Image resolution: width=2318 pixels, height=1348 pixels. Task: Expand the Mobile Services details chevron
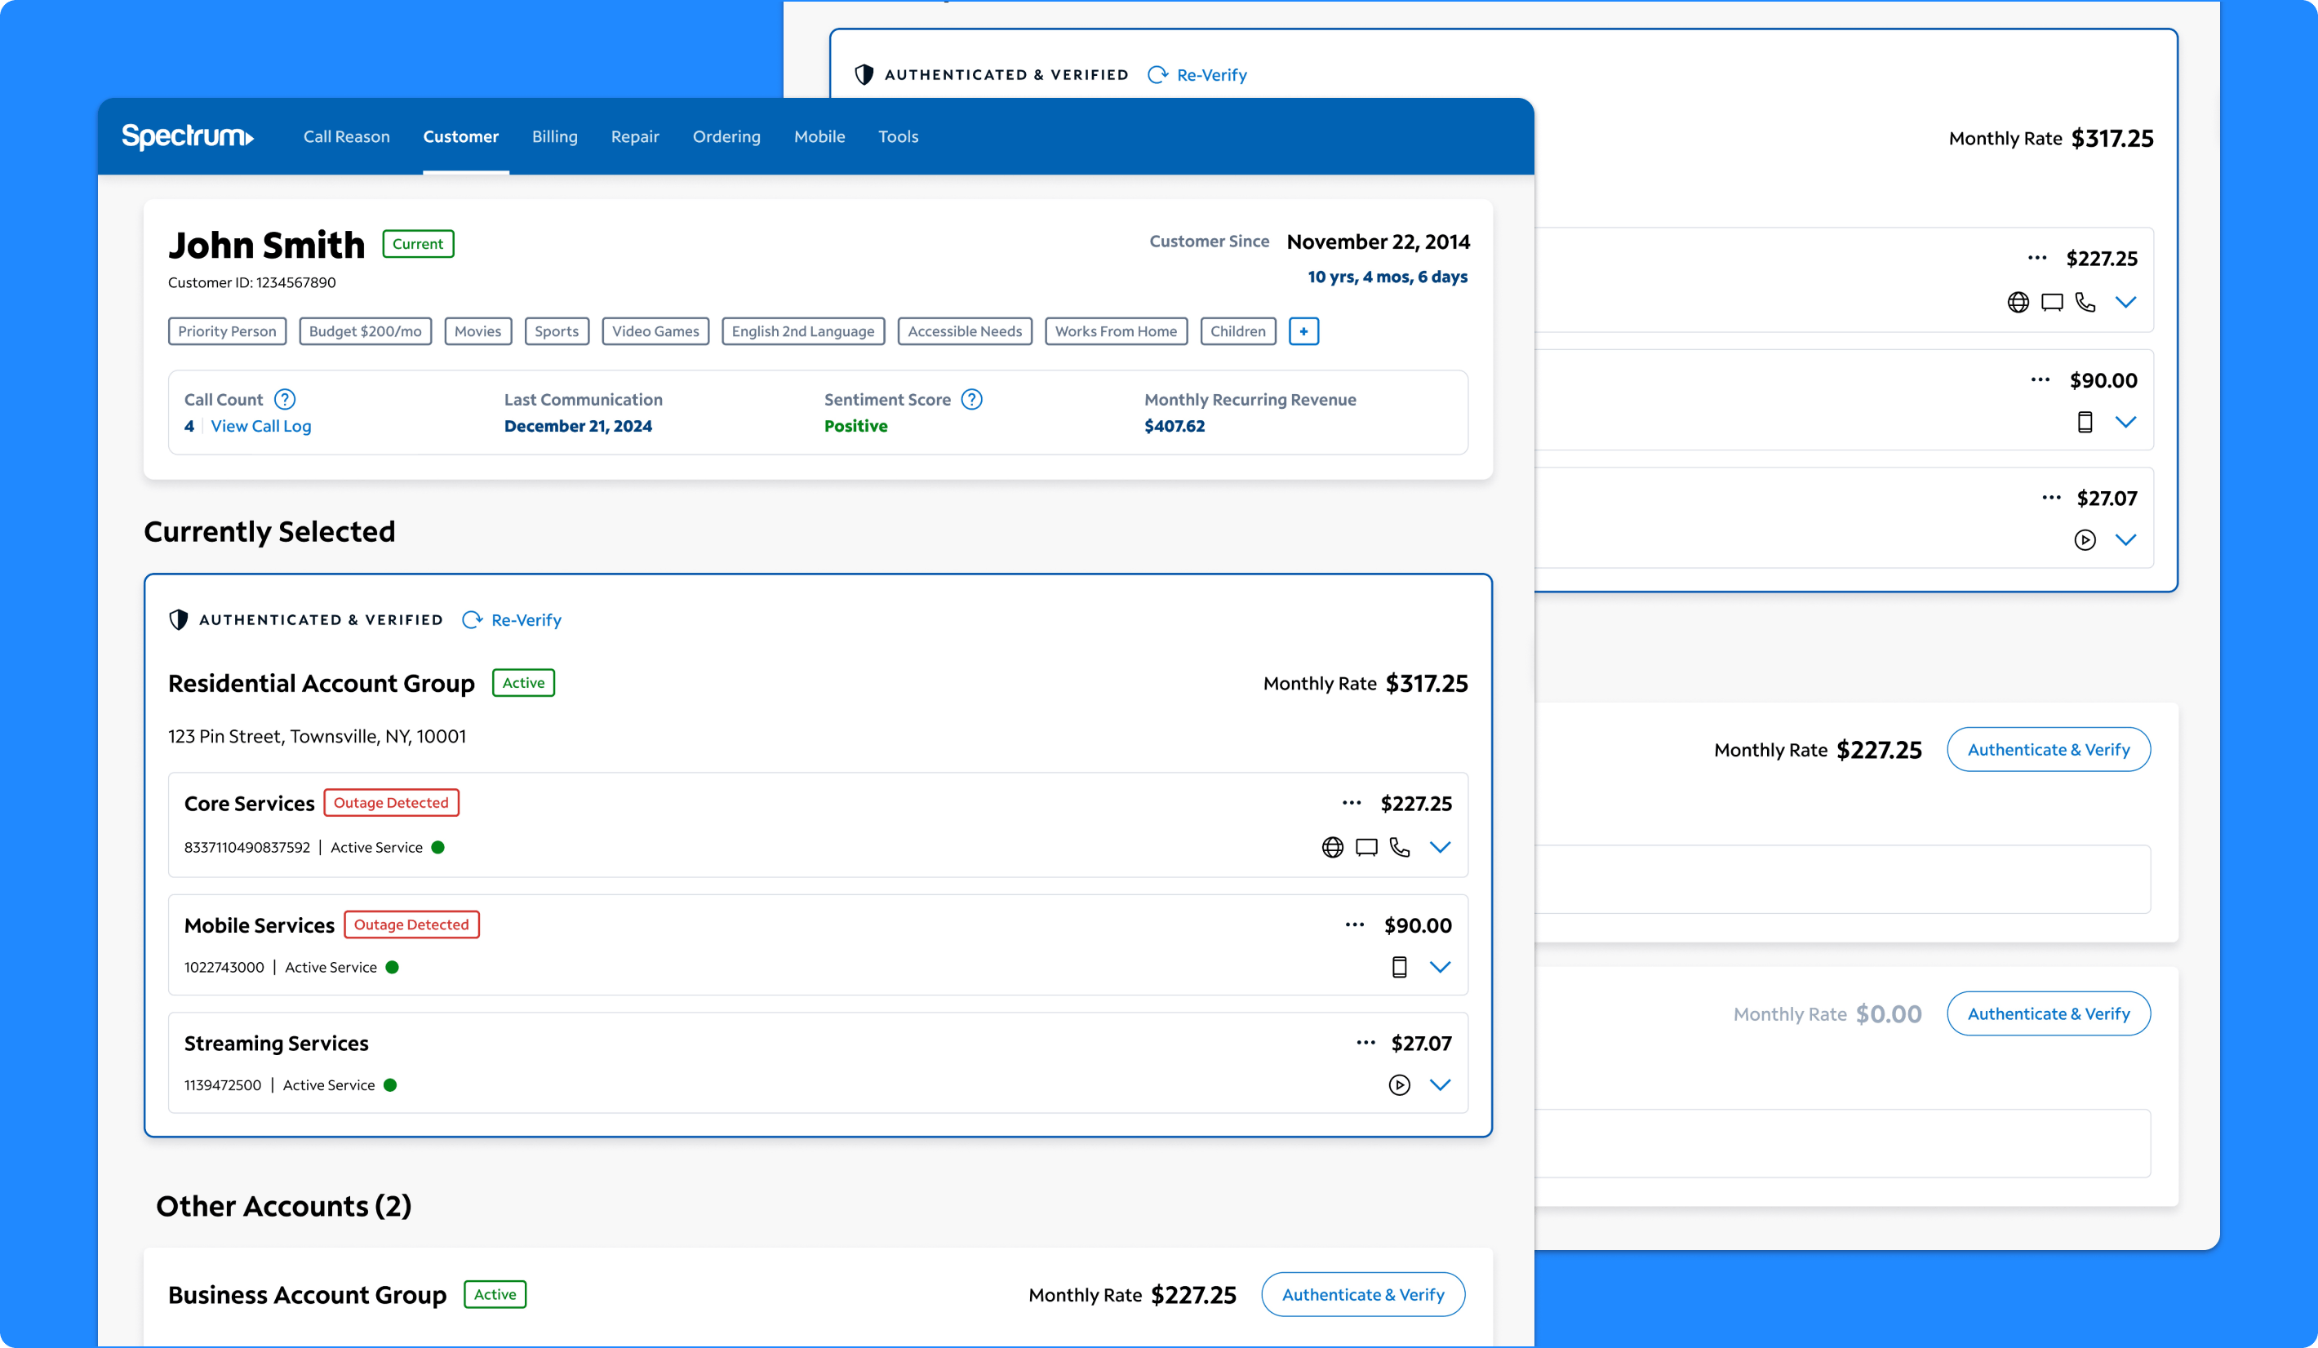1440,966
